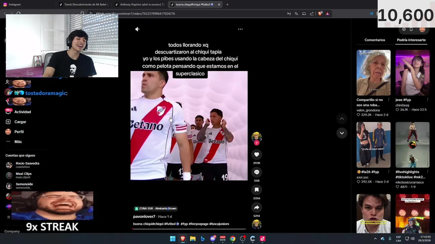Screen dimensions: 435x244
Task: Save the video with the bookmark icon
Action: pyautogui.click(x=257, y=190)
